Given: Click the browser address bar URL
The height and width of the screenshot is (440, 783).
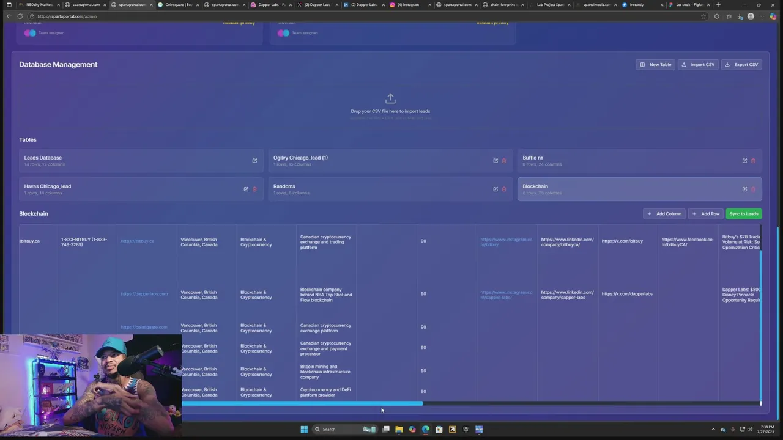Looking at the screenshot, I should coord(67,16).
